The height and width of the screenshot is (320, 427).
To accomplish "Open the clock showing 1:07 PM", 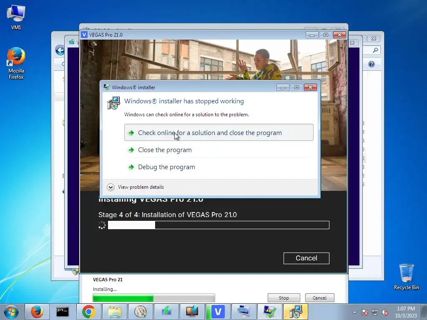I will coord(406,312).
